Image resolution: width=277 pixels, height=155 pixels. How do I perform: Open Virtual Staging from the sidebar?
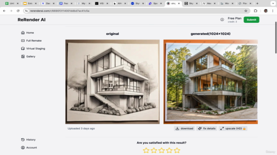click(x=33, y=49)
